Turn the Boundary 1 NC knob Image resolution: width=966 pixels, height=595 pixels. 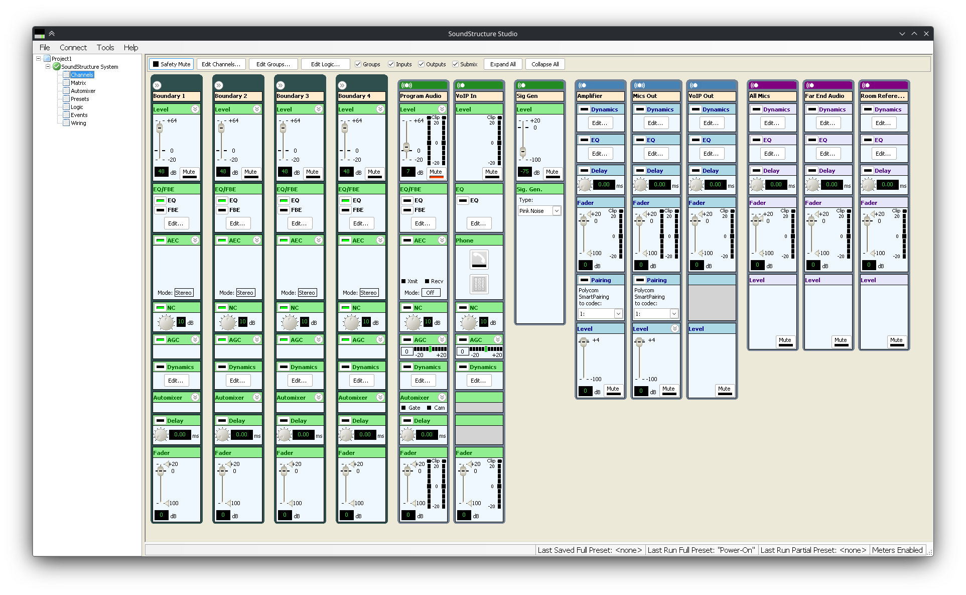click(x=166, y=322)
